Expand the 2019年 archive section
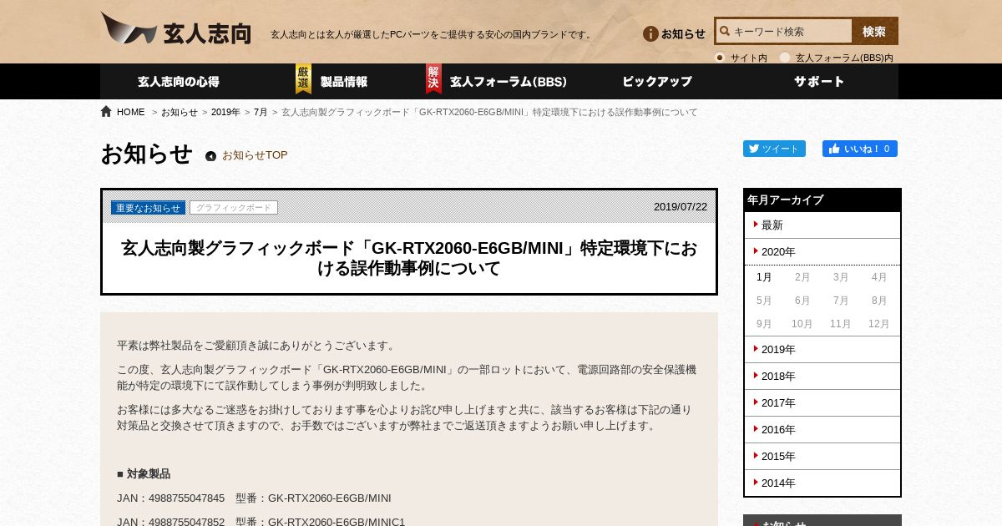 click(x=822, y=350)
